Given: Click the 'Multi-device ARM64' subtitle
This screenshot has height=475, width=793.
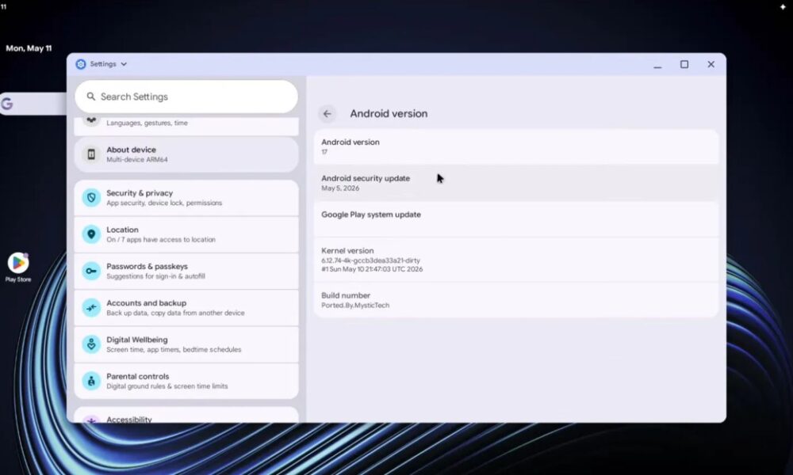Looking at the screenshot, I should tap(137, 159).
